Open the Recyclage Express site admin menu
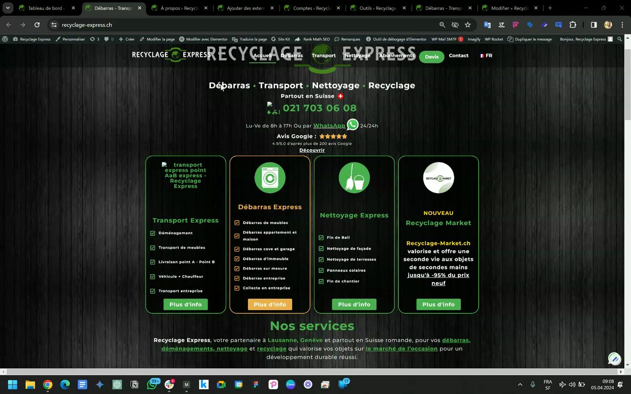 [32, 39]
